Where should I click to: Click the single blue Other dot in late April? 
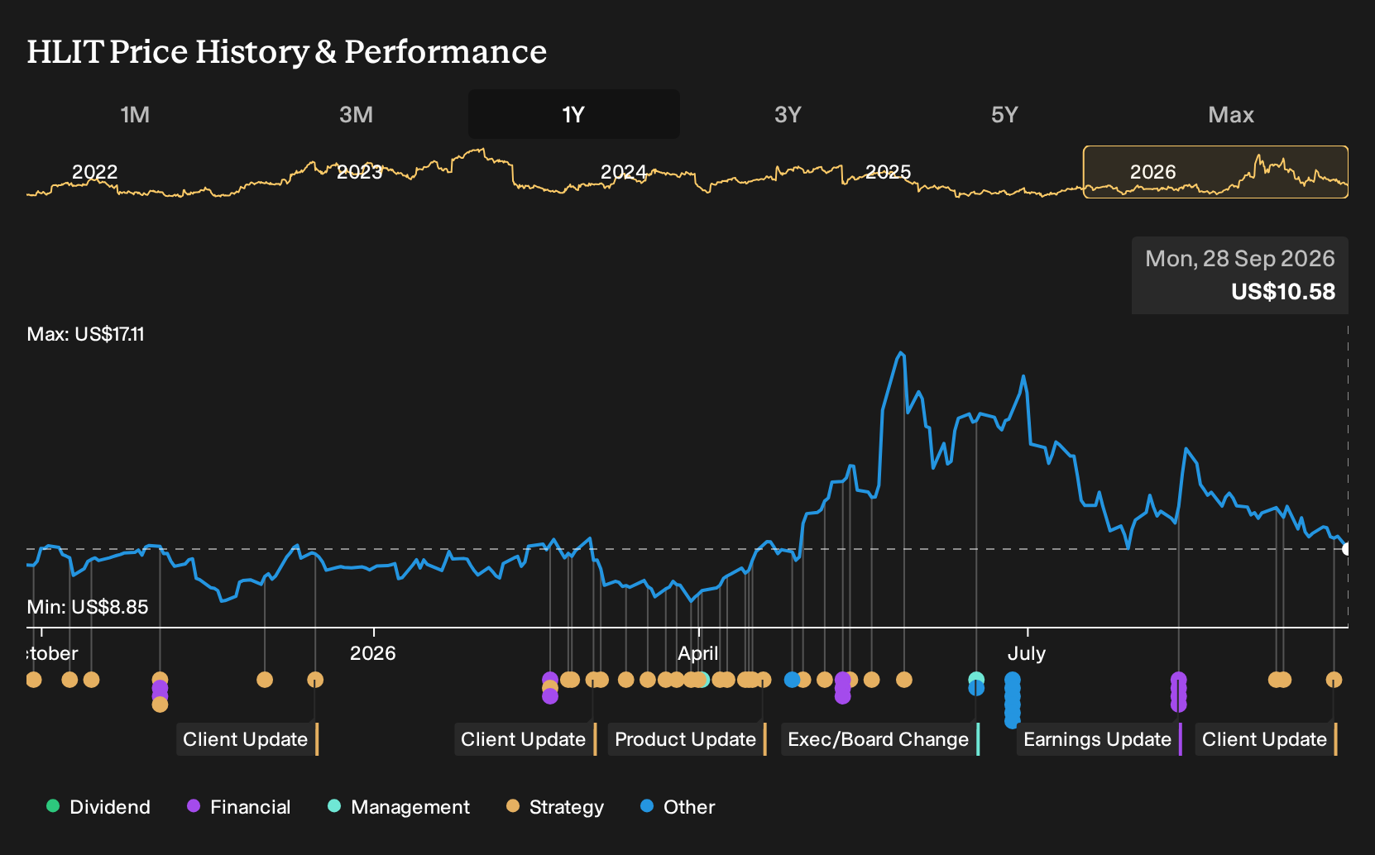tap(792, 680)
